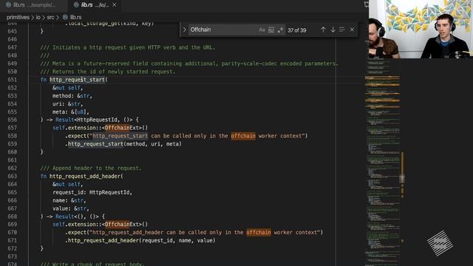The image size is (473, 266).
Task: Click the Rust icon on active tab
Action: 76,5
